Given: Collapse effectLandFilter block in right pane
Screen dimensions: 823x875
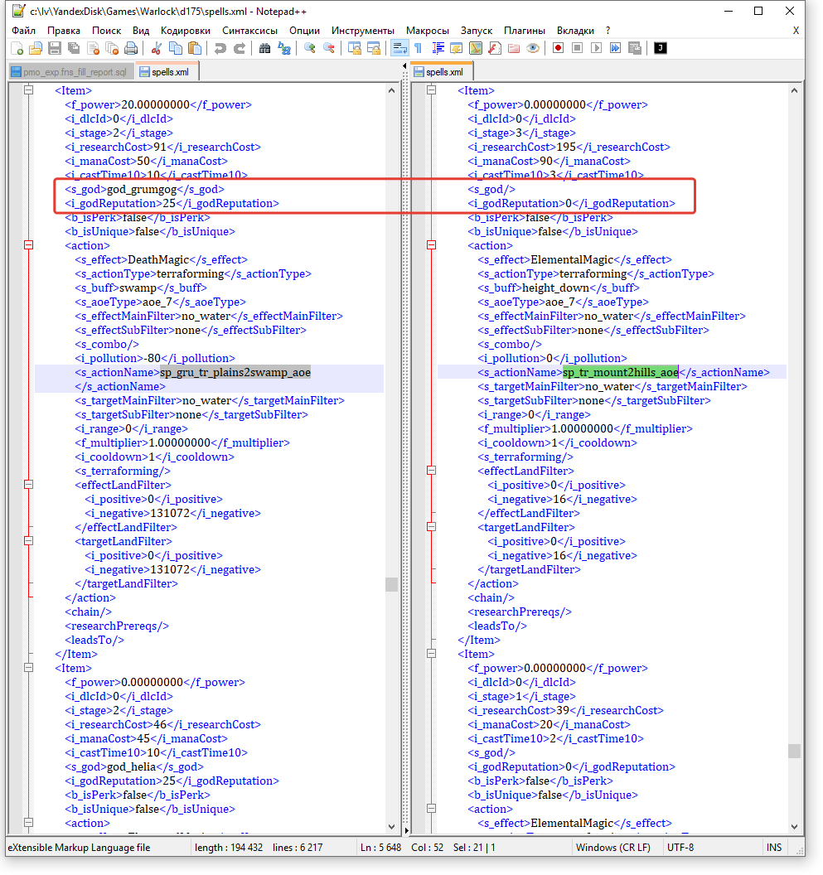Looking at the screenshot, I should [x=431, y=471].
